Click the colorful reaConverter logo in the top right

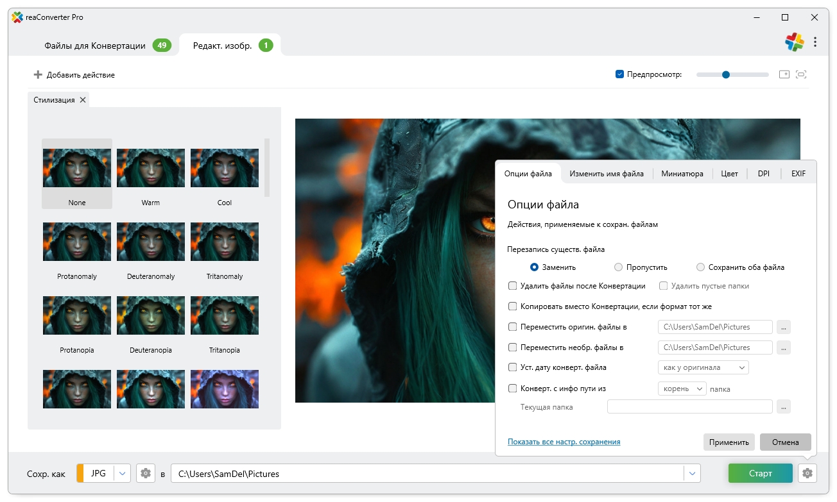point(794,42)
